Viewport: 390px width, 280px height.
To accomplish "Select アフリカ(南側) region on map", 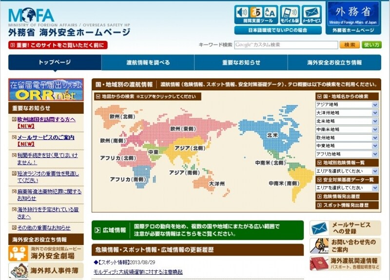I will click(x=128, y=179).
